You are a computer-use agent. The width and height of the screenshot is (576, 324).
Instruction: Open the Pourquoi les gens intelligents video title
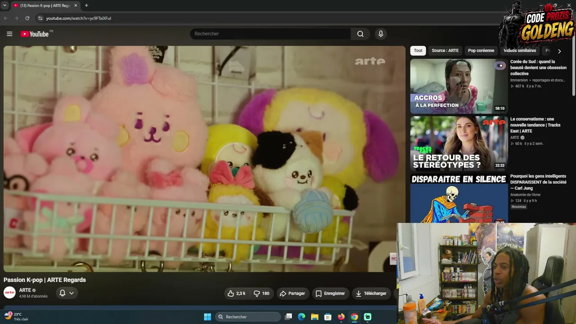click(538, 182)
